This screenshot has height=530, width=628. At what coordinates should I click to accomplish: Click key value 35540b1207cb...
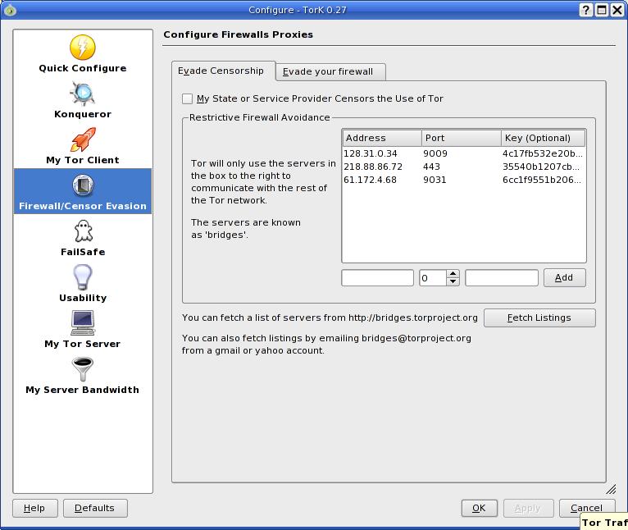coord(541,167)
